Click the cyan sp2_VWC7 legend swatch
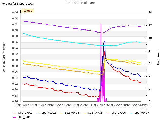 (x=131, y=113)
